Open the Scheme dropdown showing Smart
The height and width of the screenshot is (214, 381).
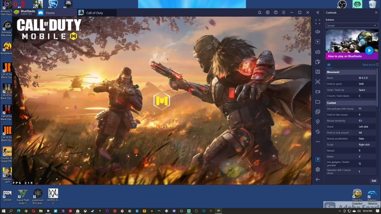[352, 26]
